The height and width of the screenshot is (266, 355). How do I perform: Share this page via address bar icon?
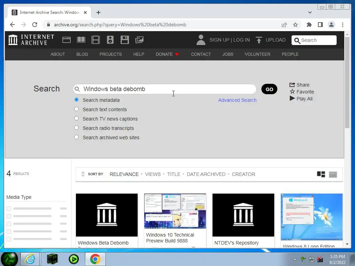(284, 25)
